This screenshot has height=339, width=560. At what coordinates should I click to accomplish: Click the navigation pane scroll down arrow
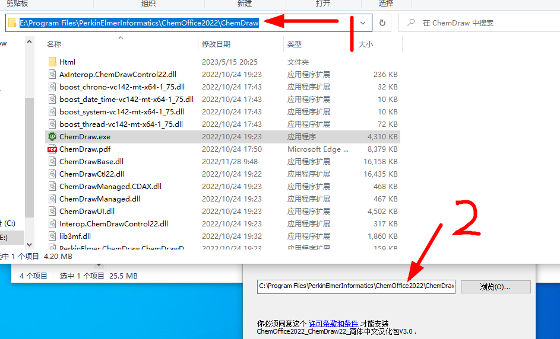pyautogui.click(x=29, y=245)
